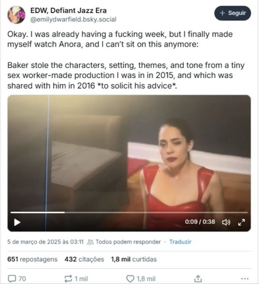The image size is (259, 284).
Task: Expand video to fullscreen
Action: (242, 222)
